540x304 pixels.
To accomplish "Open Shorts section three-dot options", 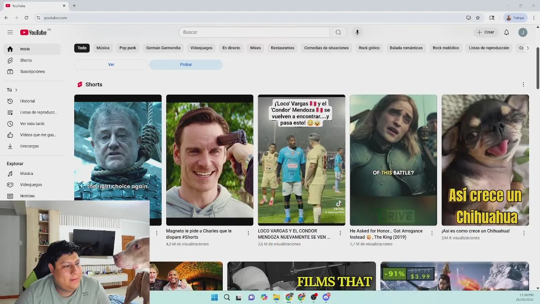I will pyautogui.click(x=523, y=84).
